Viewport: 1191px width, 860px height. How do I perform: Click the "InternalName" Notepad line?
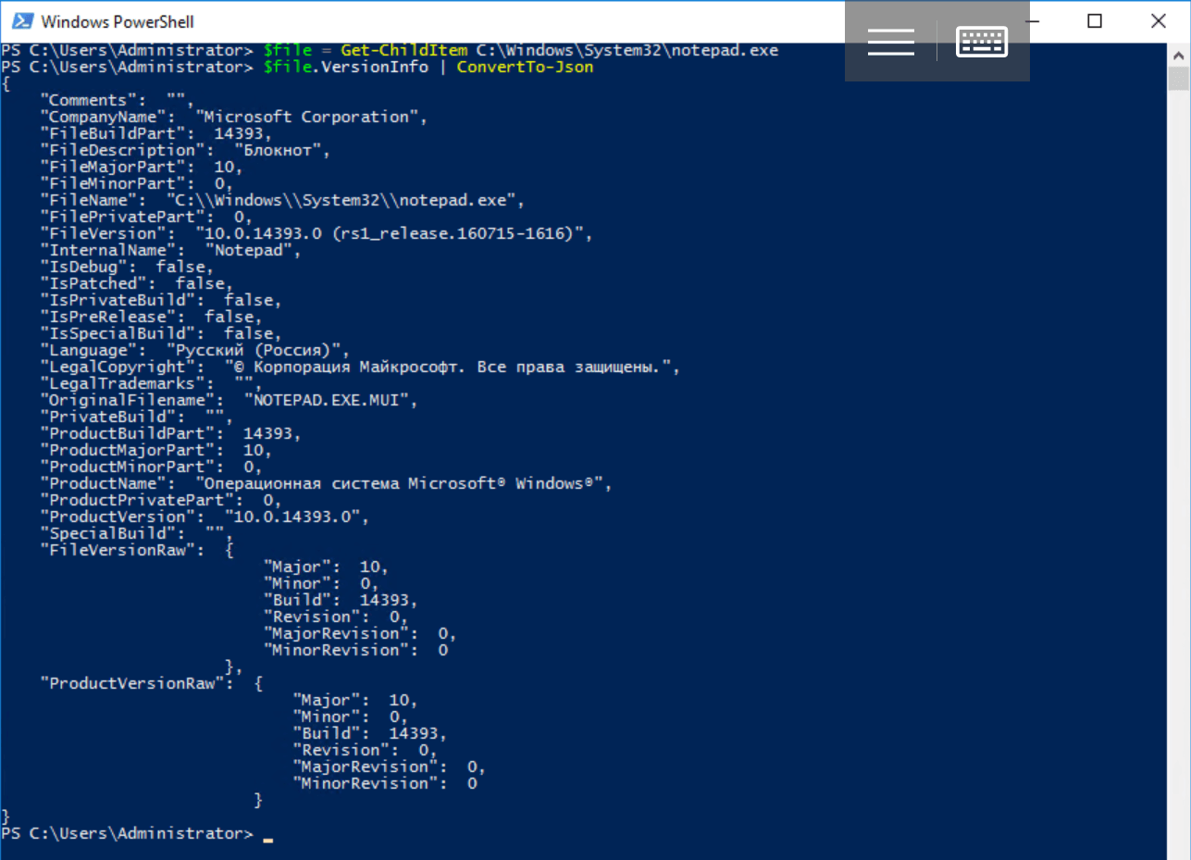169,250
